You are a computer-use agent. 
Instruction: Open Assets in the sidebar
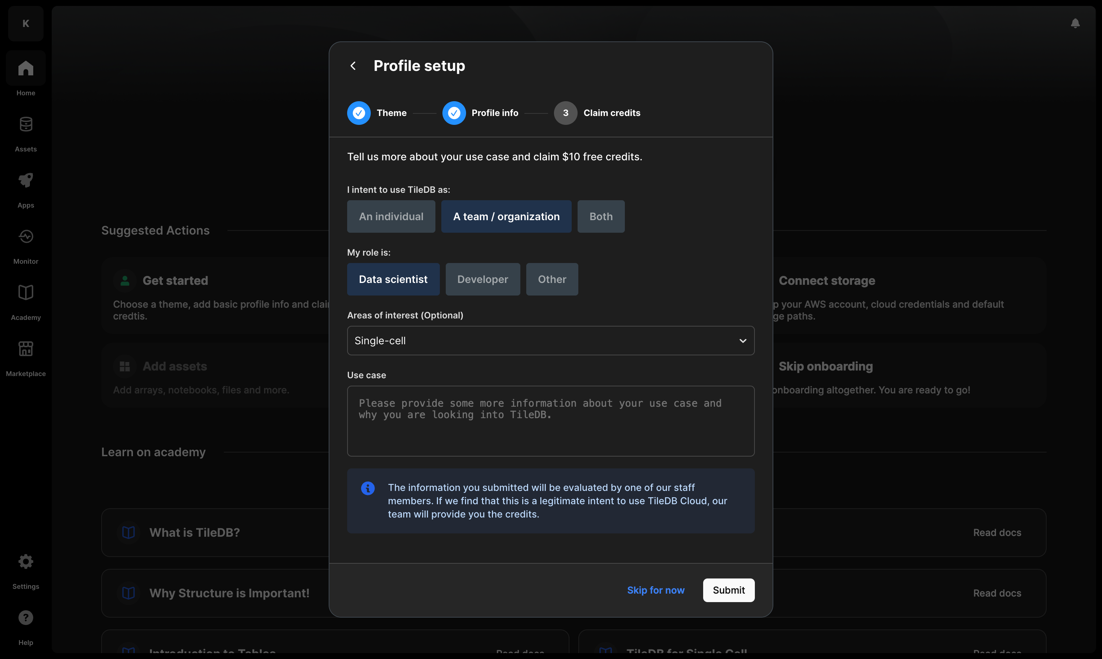pos(26,125)
